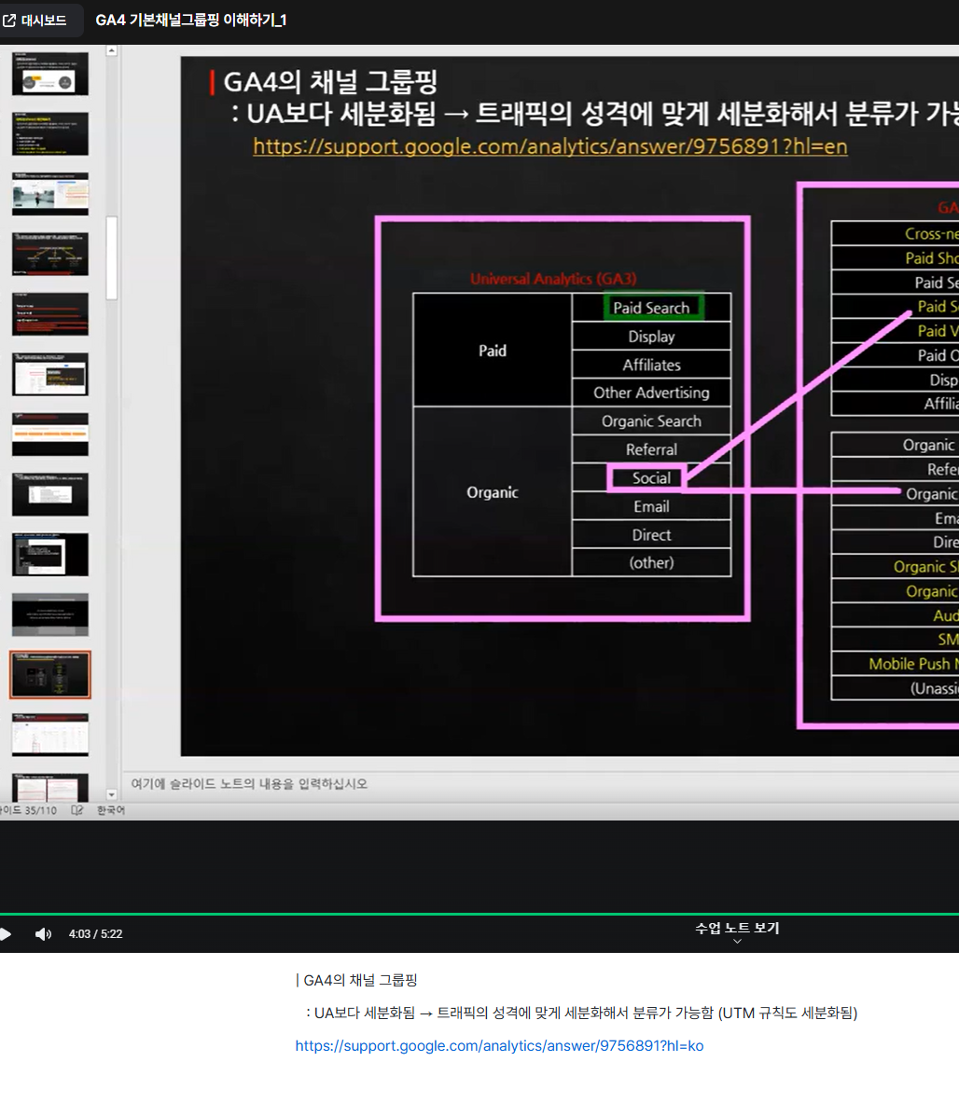Click the spell-check icon in the status bar
Image resolution: width=959 pixels, height=1103 pixels.
[x=77, y=810]
